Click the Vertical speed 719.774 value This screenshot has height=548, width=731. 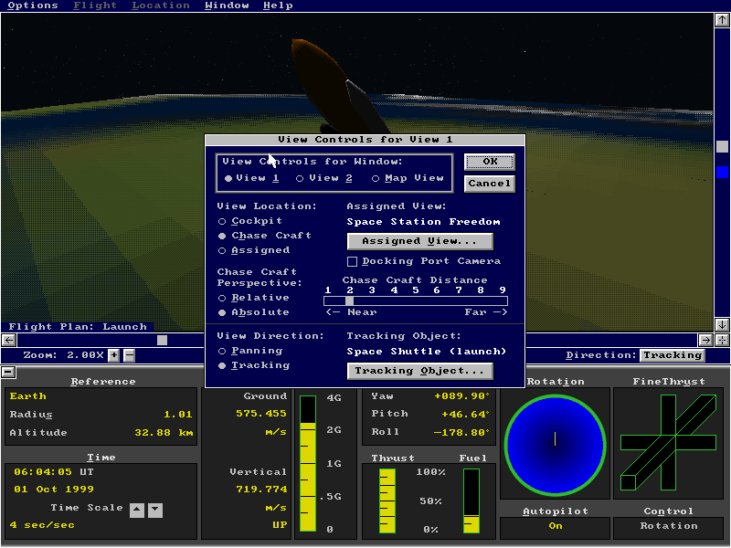(x=261, y=490)
